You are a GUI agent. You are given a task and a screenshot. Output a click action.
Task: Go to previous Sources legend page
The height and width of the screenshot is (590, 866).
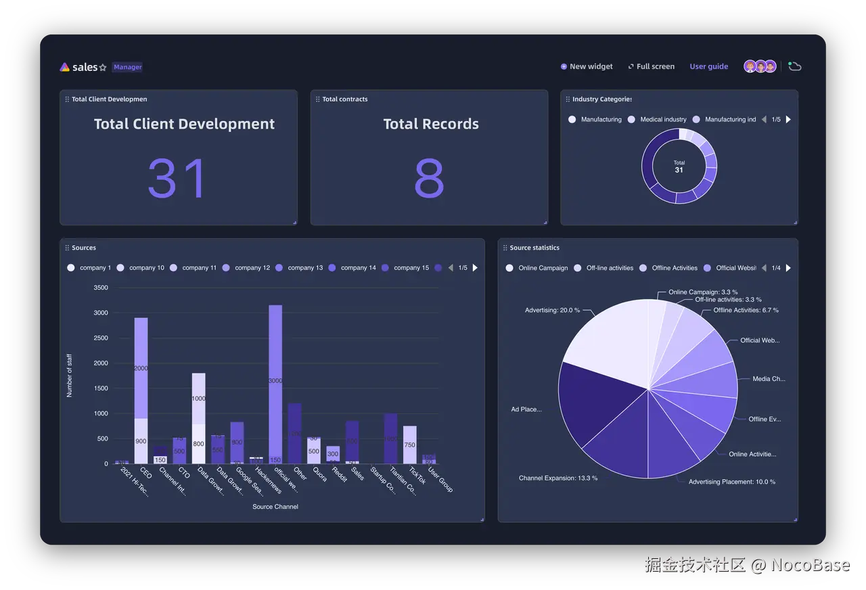451,268
